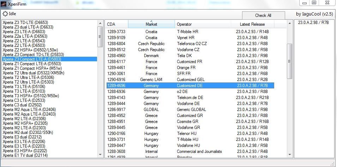Click firmware table scrollbar down arrow

click(289, 155)
